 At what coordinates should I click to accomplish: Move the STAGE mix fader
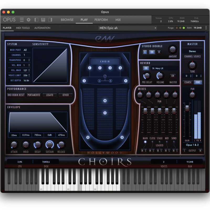pyautogui.click(x=160, y=111)
